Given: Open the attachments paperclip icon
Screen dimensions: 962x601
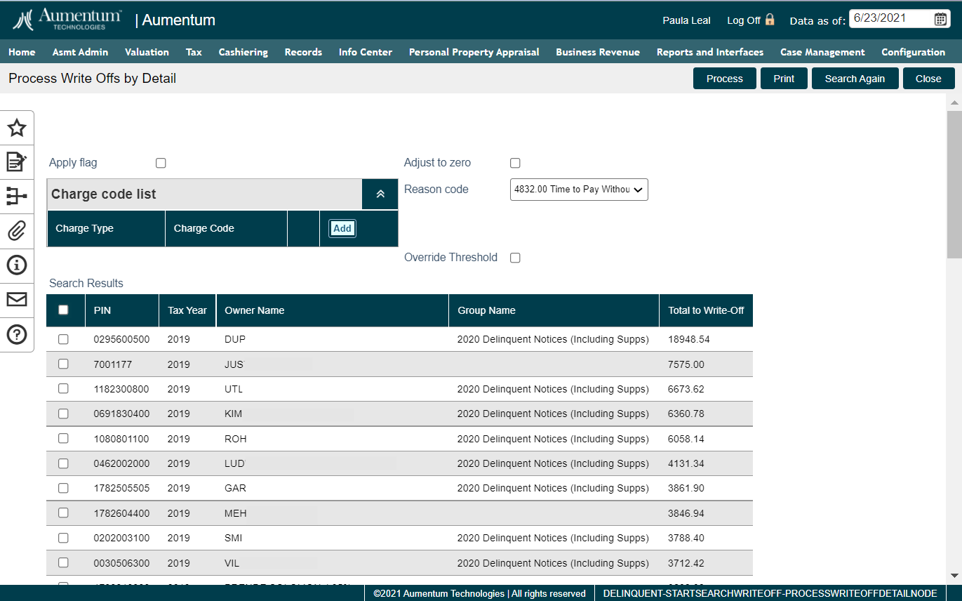Looking at the screenshot, I should 17,230.
